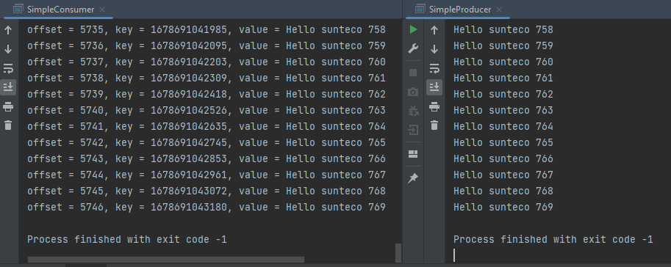Click down arrow in SimpleConsumer console
This screenshot has height=267, width=671.
point(8,49)
